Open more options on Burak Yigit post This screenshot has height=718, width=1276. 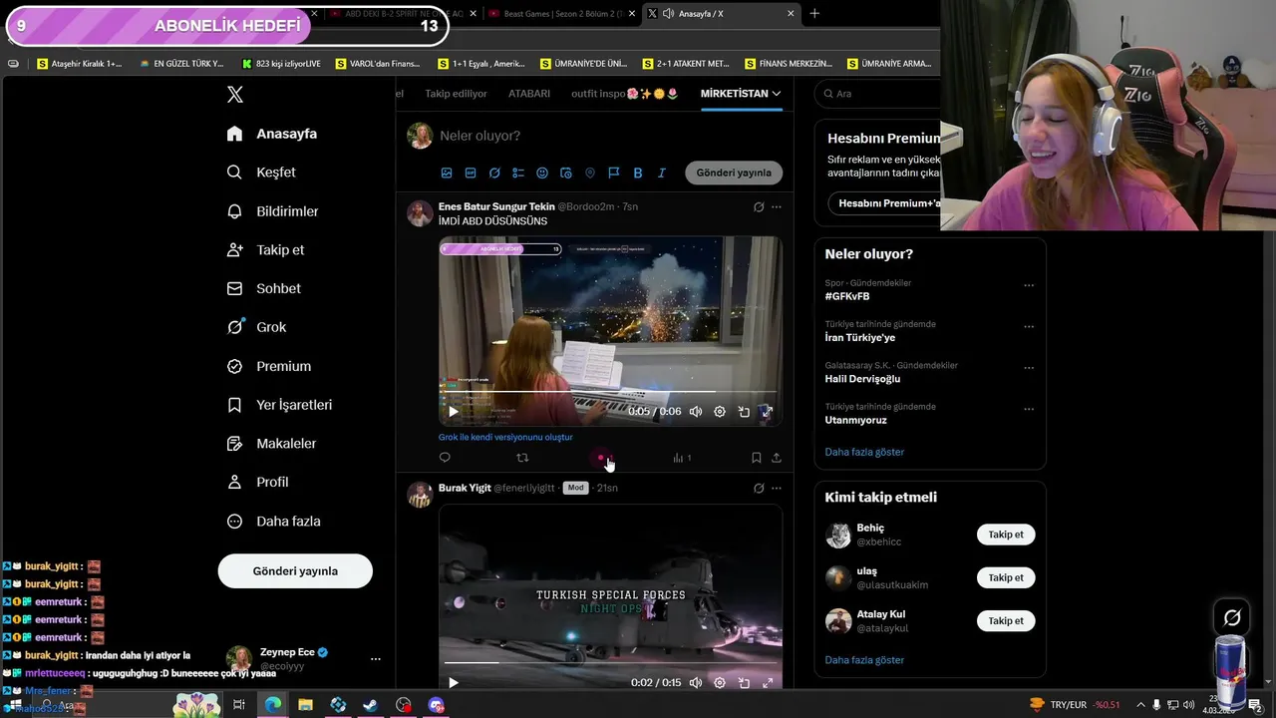click(777, 489)
